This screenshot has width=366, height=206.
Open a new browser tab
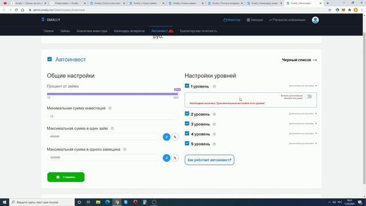point(328,3)
